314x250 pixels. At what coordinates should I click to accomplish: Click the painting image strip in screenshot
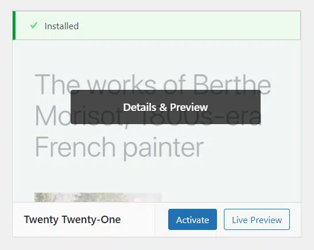pyautogui.click(x=98, y=197)
